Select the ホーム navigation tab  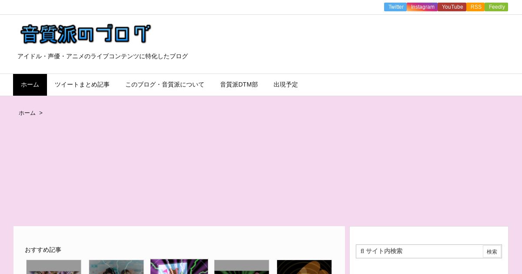point(30,85)
